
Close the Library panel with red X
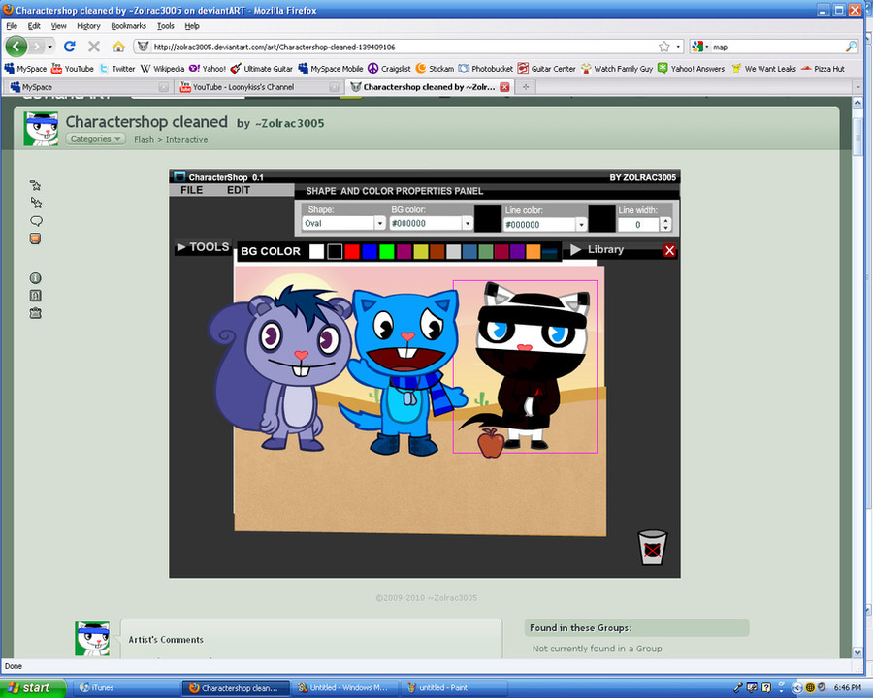click(669, 250)
